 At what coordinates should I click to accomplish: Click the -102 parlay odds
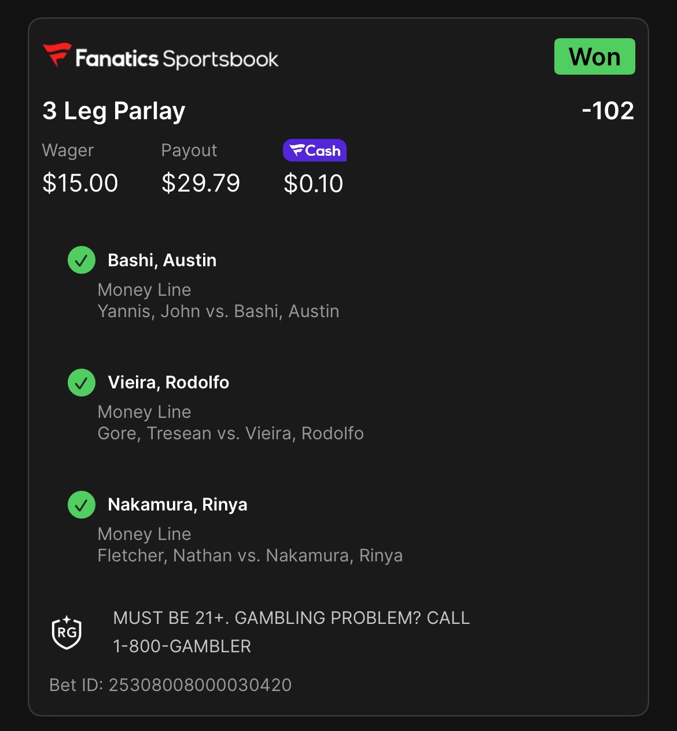point(608,111)
